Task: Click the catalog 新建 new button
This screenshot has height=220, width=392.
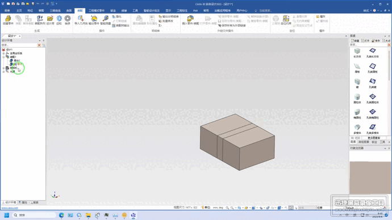Action: click(x=355, y=41)
